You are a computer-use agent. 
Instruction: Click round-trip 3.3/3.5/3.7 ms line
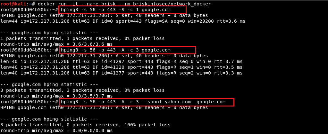56,96
